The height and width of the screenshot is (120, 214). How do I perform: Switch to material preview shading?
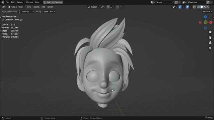[x=205, y=7]
